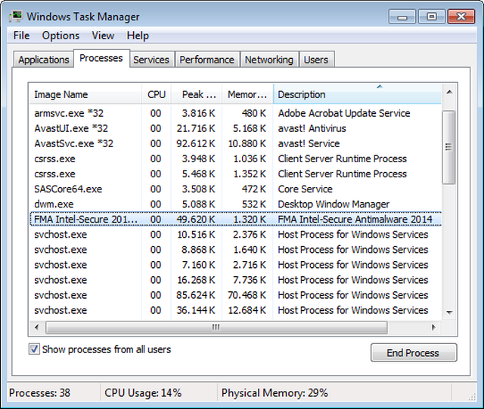Select the armsvc.exe *32 process
Viewport: 484px width, 409px height.
pos(235,113)
